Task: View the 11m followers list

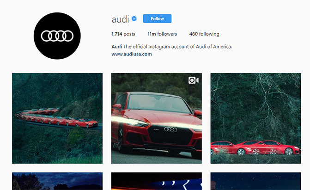Action: [x=162, y=34]
